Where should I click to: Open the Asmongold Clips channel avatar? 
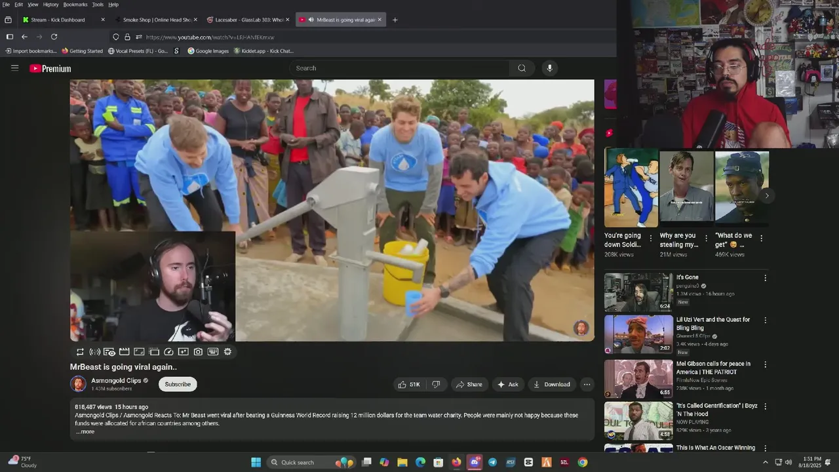pyautogui.click(x=78, y=384)
